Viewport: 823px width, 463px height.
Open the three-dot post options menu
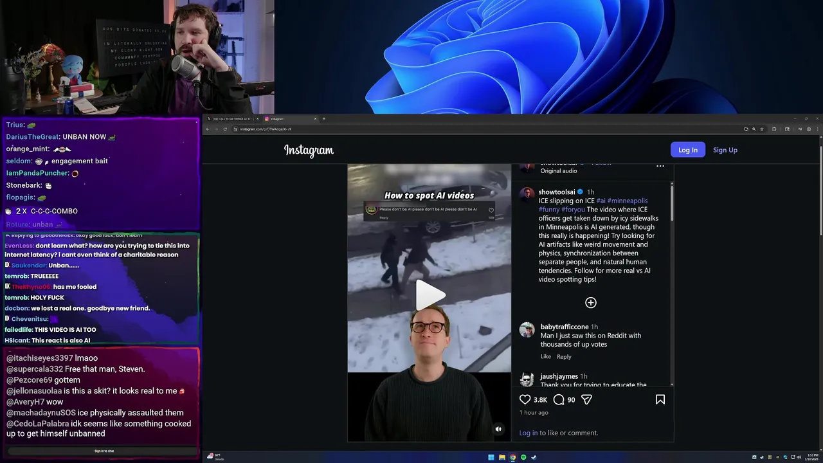[660, 166]
